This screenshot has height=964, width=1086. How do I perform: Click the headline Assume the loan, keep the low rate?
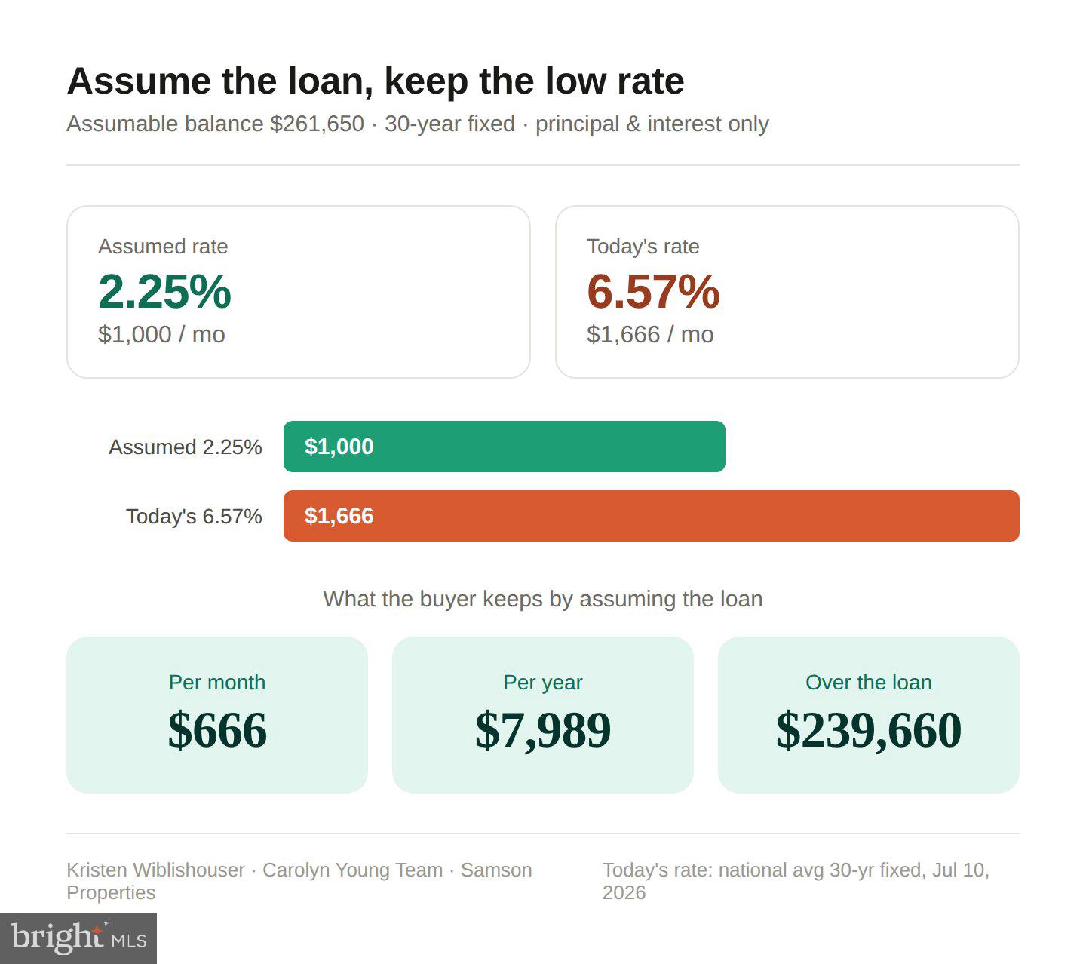click(x=376, y=81)
